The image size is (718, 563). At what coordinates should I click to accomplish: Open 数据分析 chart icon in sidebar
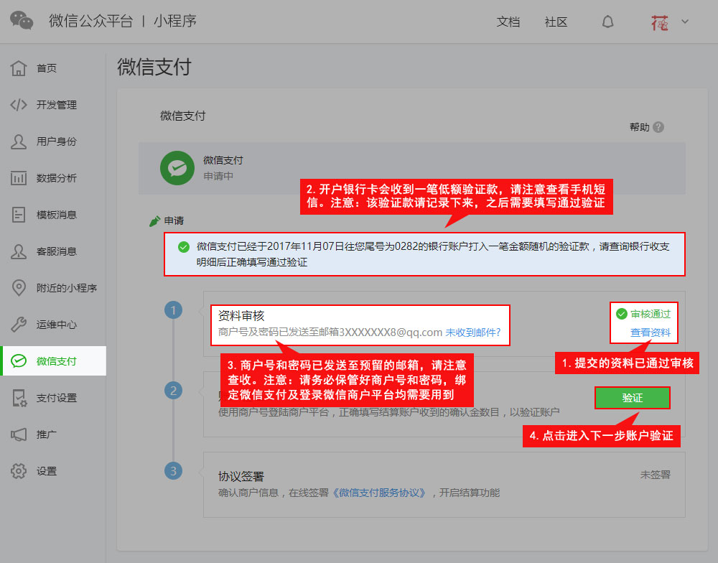[x=19, y=178]
